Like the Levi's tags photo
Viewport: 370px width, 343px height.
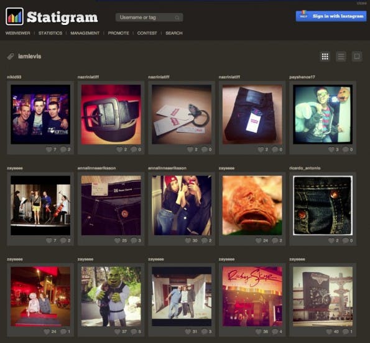click(190, 149)
